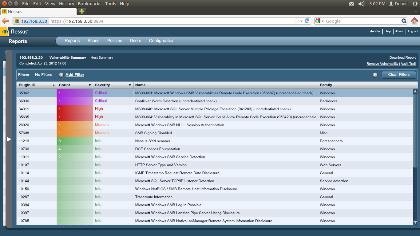
Task: Open the Configuration tab
Action: click(x=162, y=41)
